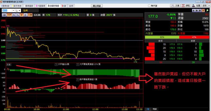
Task: Enable the 聊天室 checkbox
Action: [149, 6]
